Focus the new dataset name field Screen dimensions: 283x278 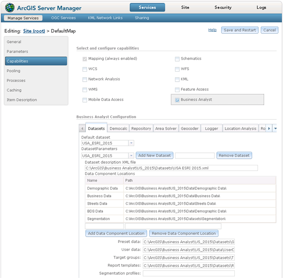click(195, 156)
